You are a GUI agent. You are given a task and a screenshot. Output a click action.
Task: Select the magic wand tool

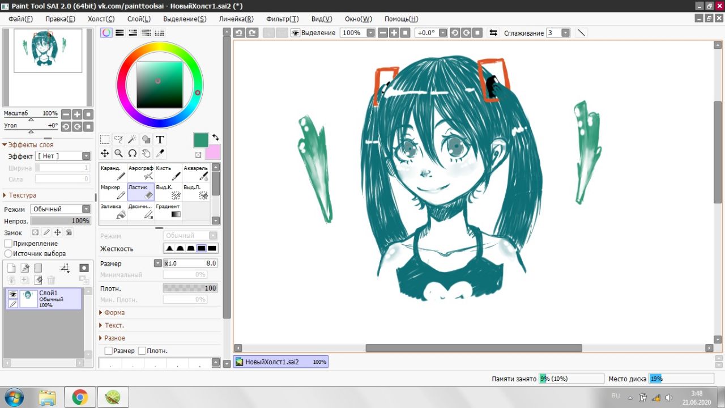pos(132,139)
